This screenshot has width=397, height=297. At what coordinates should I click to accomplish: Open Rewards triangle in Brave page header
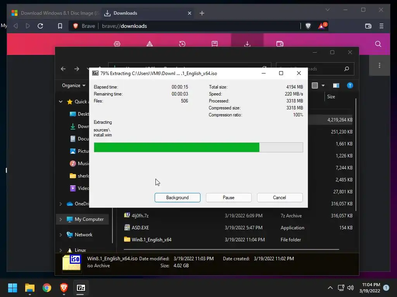pos(150,44)
